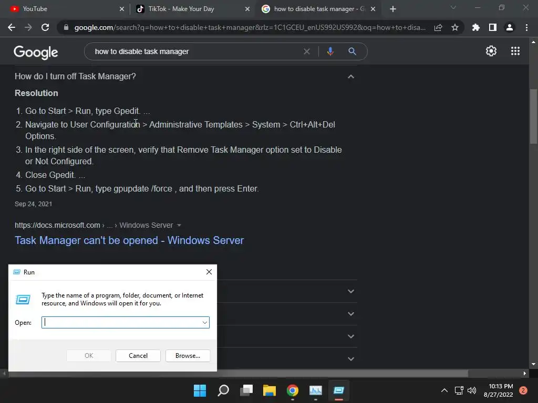This screenshot has height=403, width=538.
Task: Collapse the 'How do I turn off Task Manager?' answer
Action: coord(350,77)
